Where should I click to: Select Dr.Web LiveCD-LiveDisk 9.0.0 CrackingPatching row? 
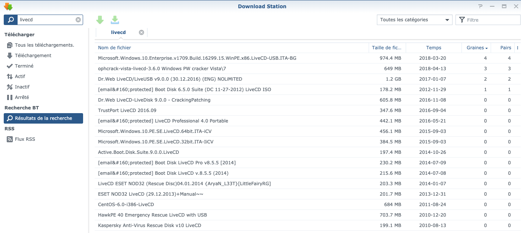[308, 100]
